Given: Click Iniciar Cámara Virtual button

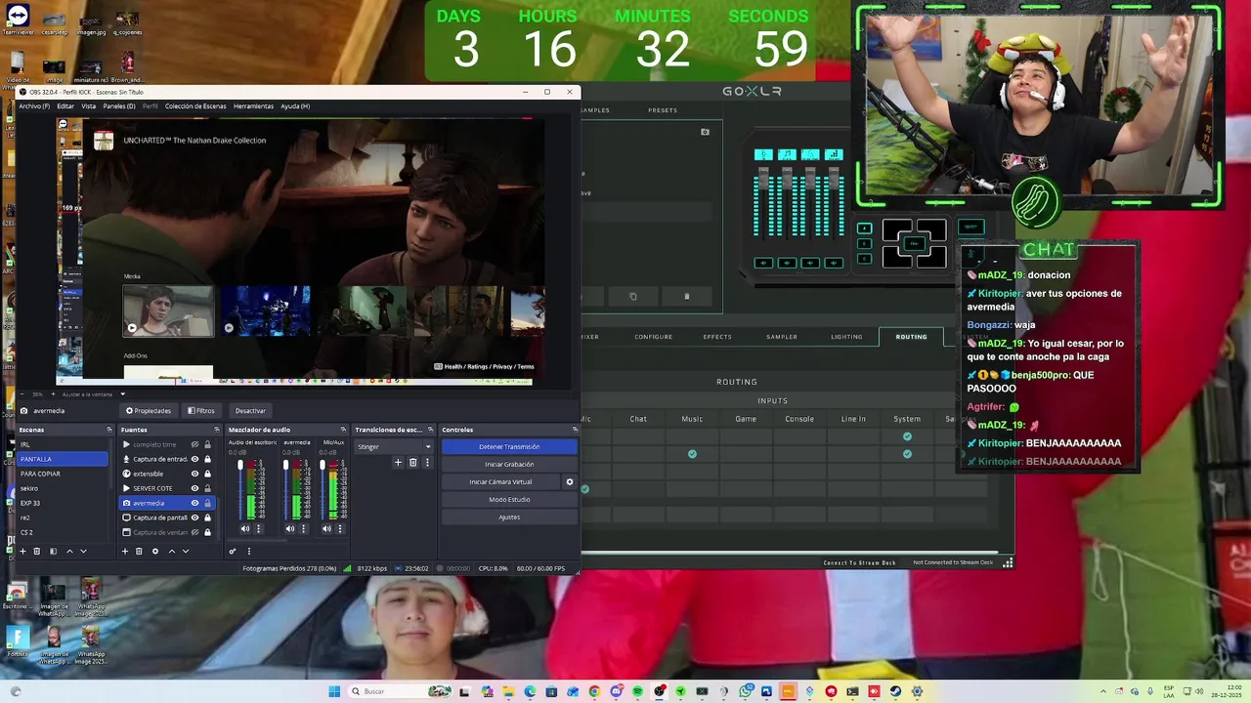Looking at the screenshot, I should pos(500,481).
